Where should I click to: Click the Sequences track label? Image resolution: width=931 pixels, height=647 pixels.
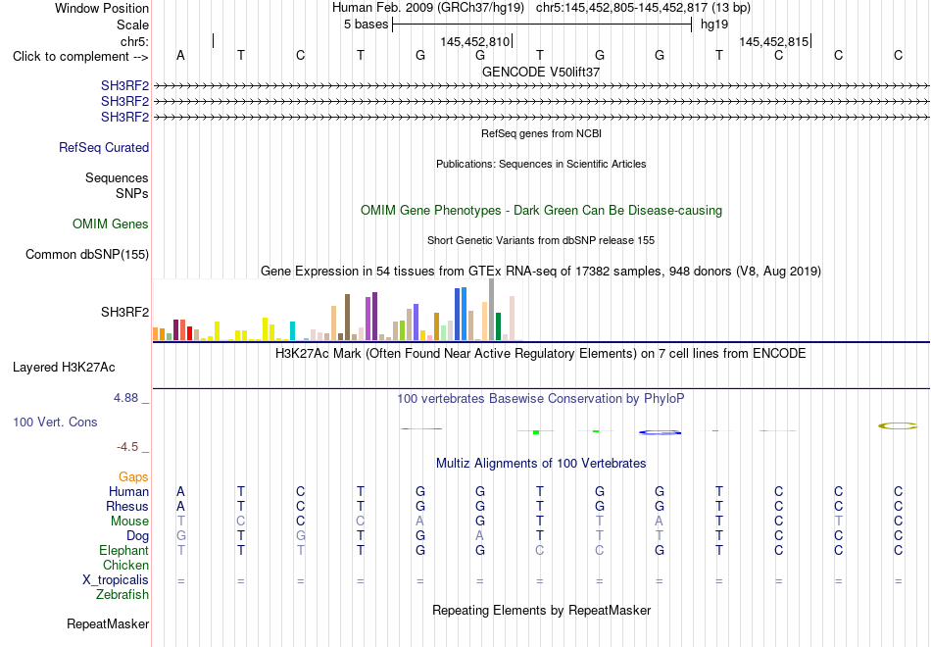click(x=117, y=177)
